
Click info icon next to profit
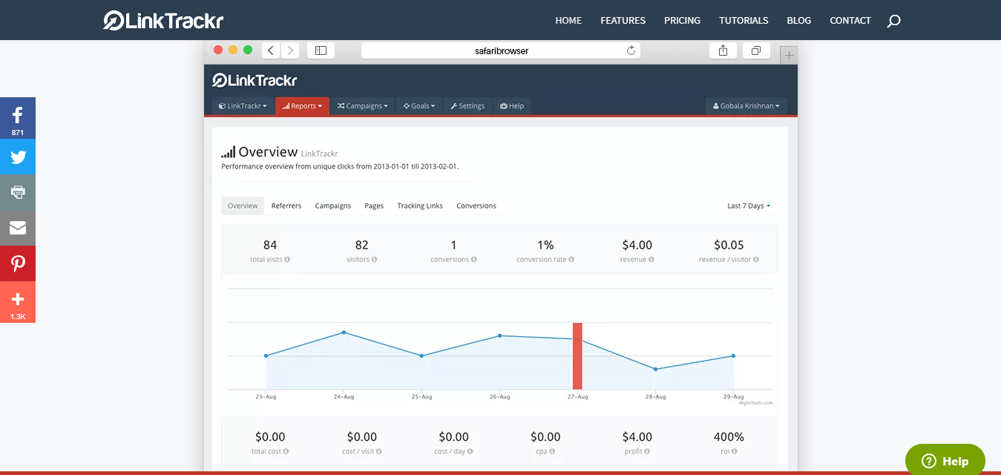tap(647, 451)
